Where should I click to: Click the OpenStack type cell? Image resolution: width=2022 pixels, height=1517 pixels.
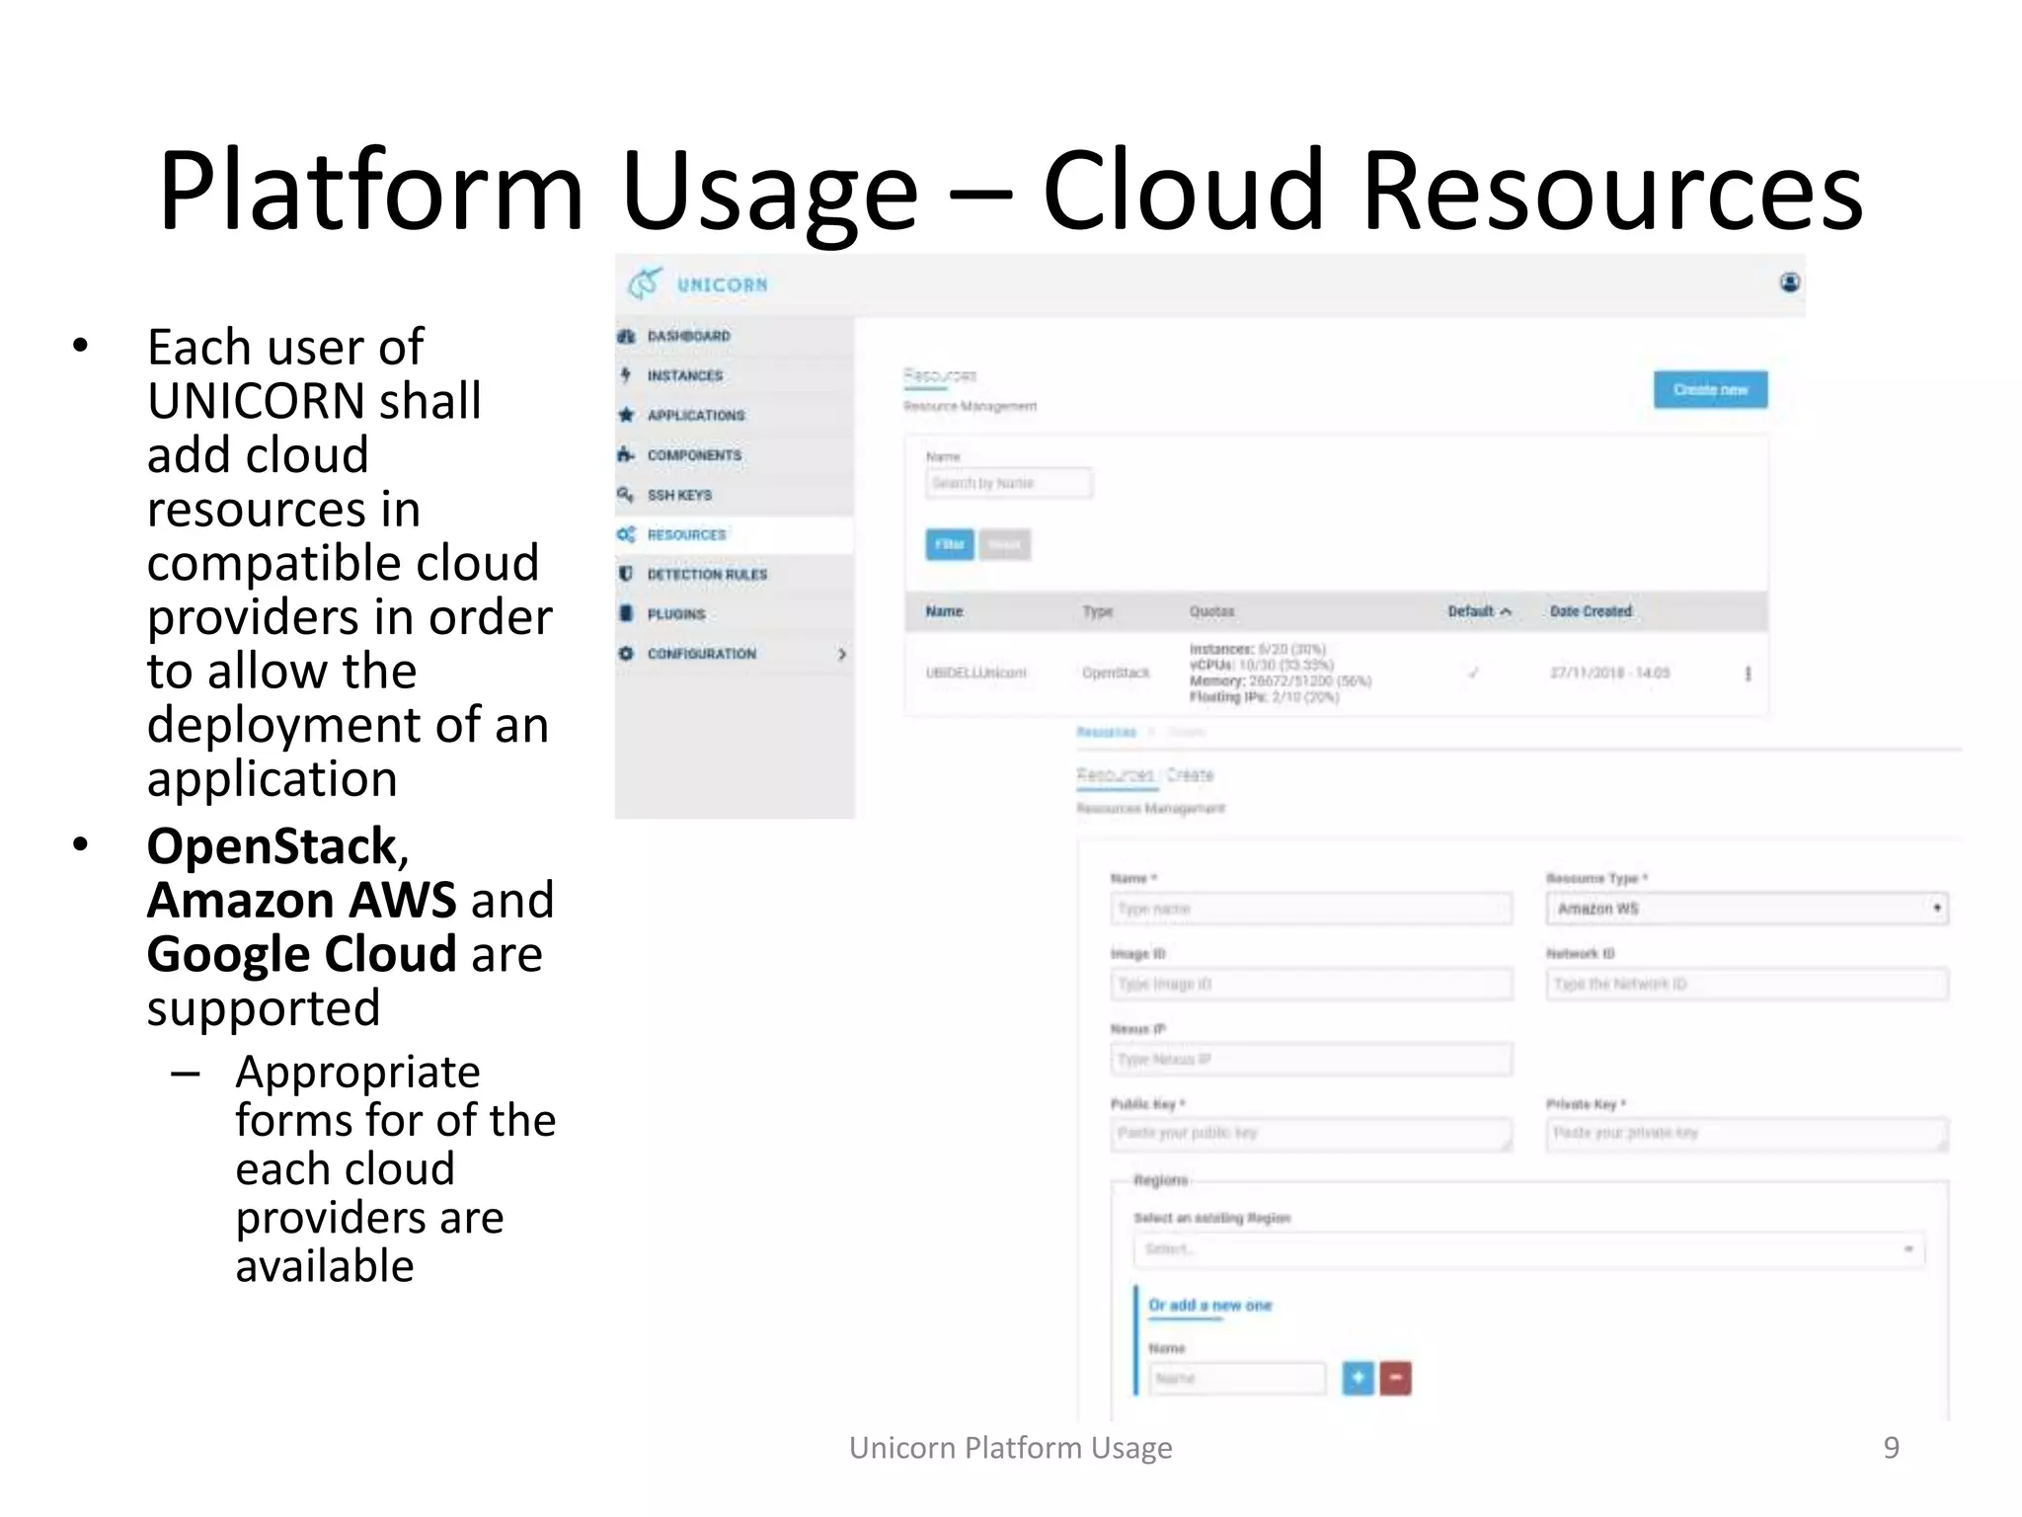pyautogui.click(x=1116, y=673)
